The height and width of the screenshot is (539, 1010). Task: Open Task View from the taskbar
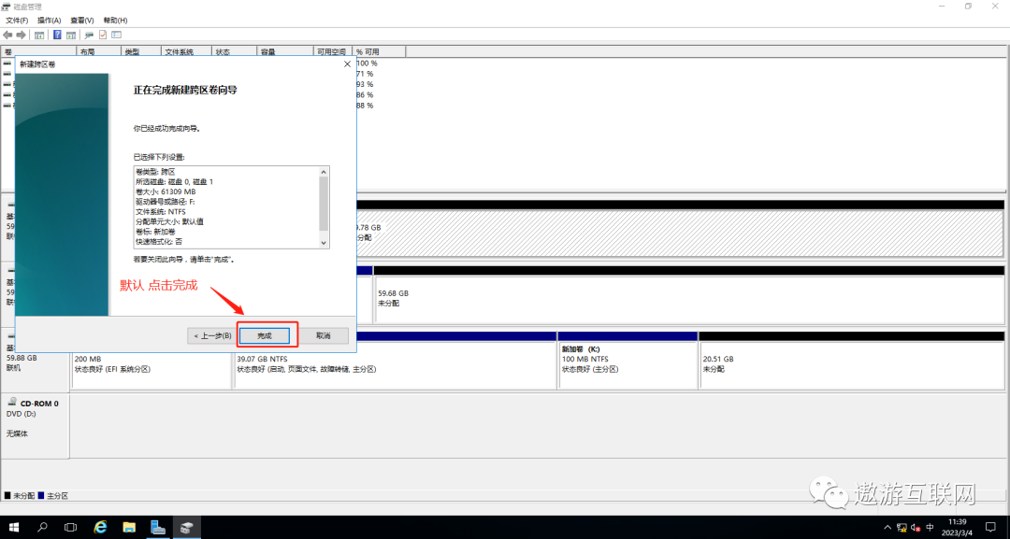pyautogui.click(x=71, y=528)
